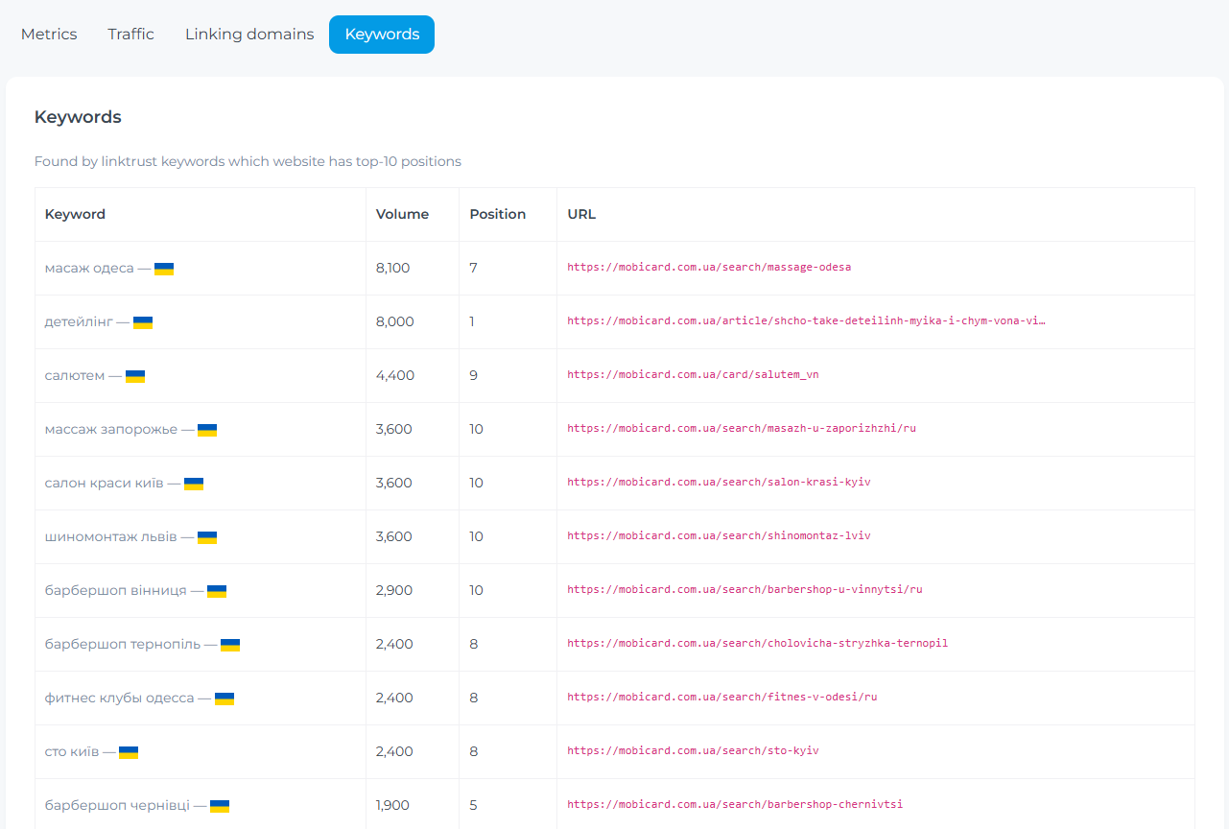Open the massage-odesa search URL
This screenshot has width=1229, height=829.
tap(709, 268)
